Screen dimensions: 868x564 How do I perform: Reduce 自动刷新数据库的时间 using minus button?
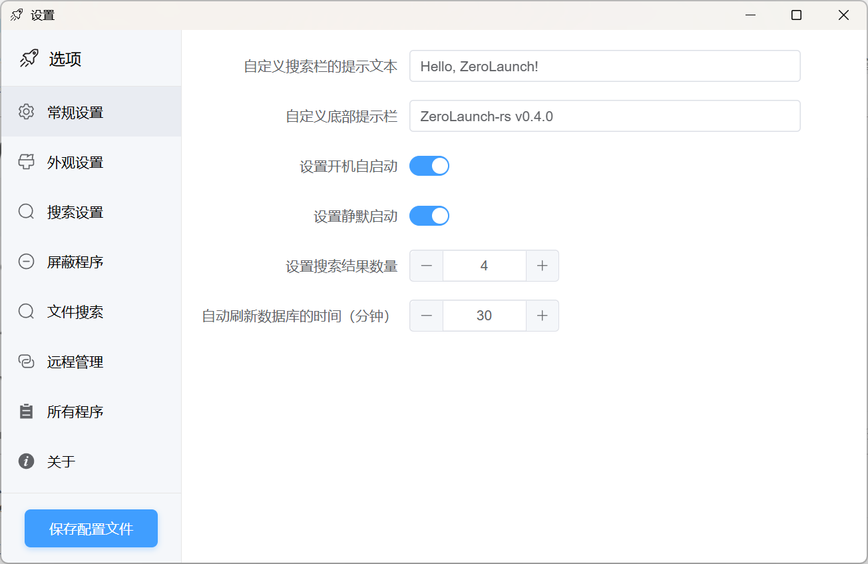tap(427, 316)
